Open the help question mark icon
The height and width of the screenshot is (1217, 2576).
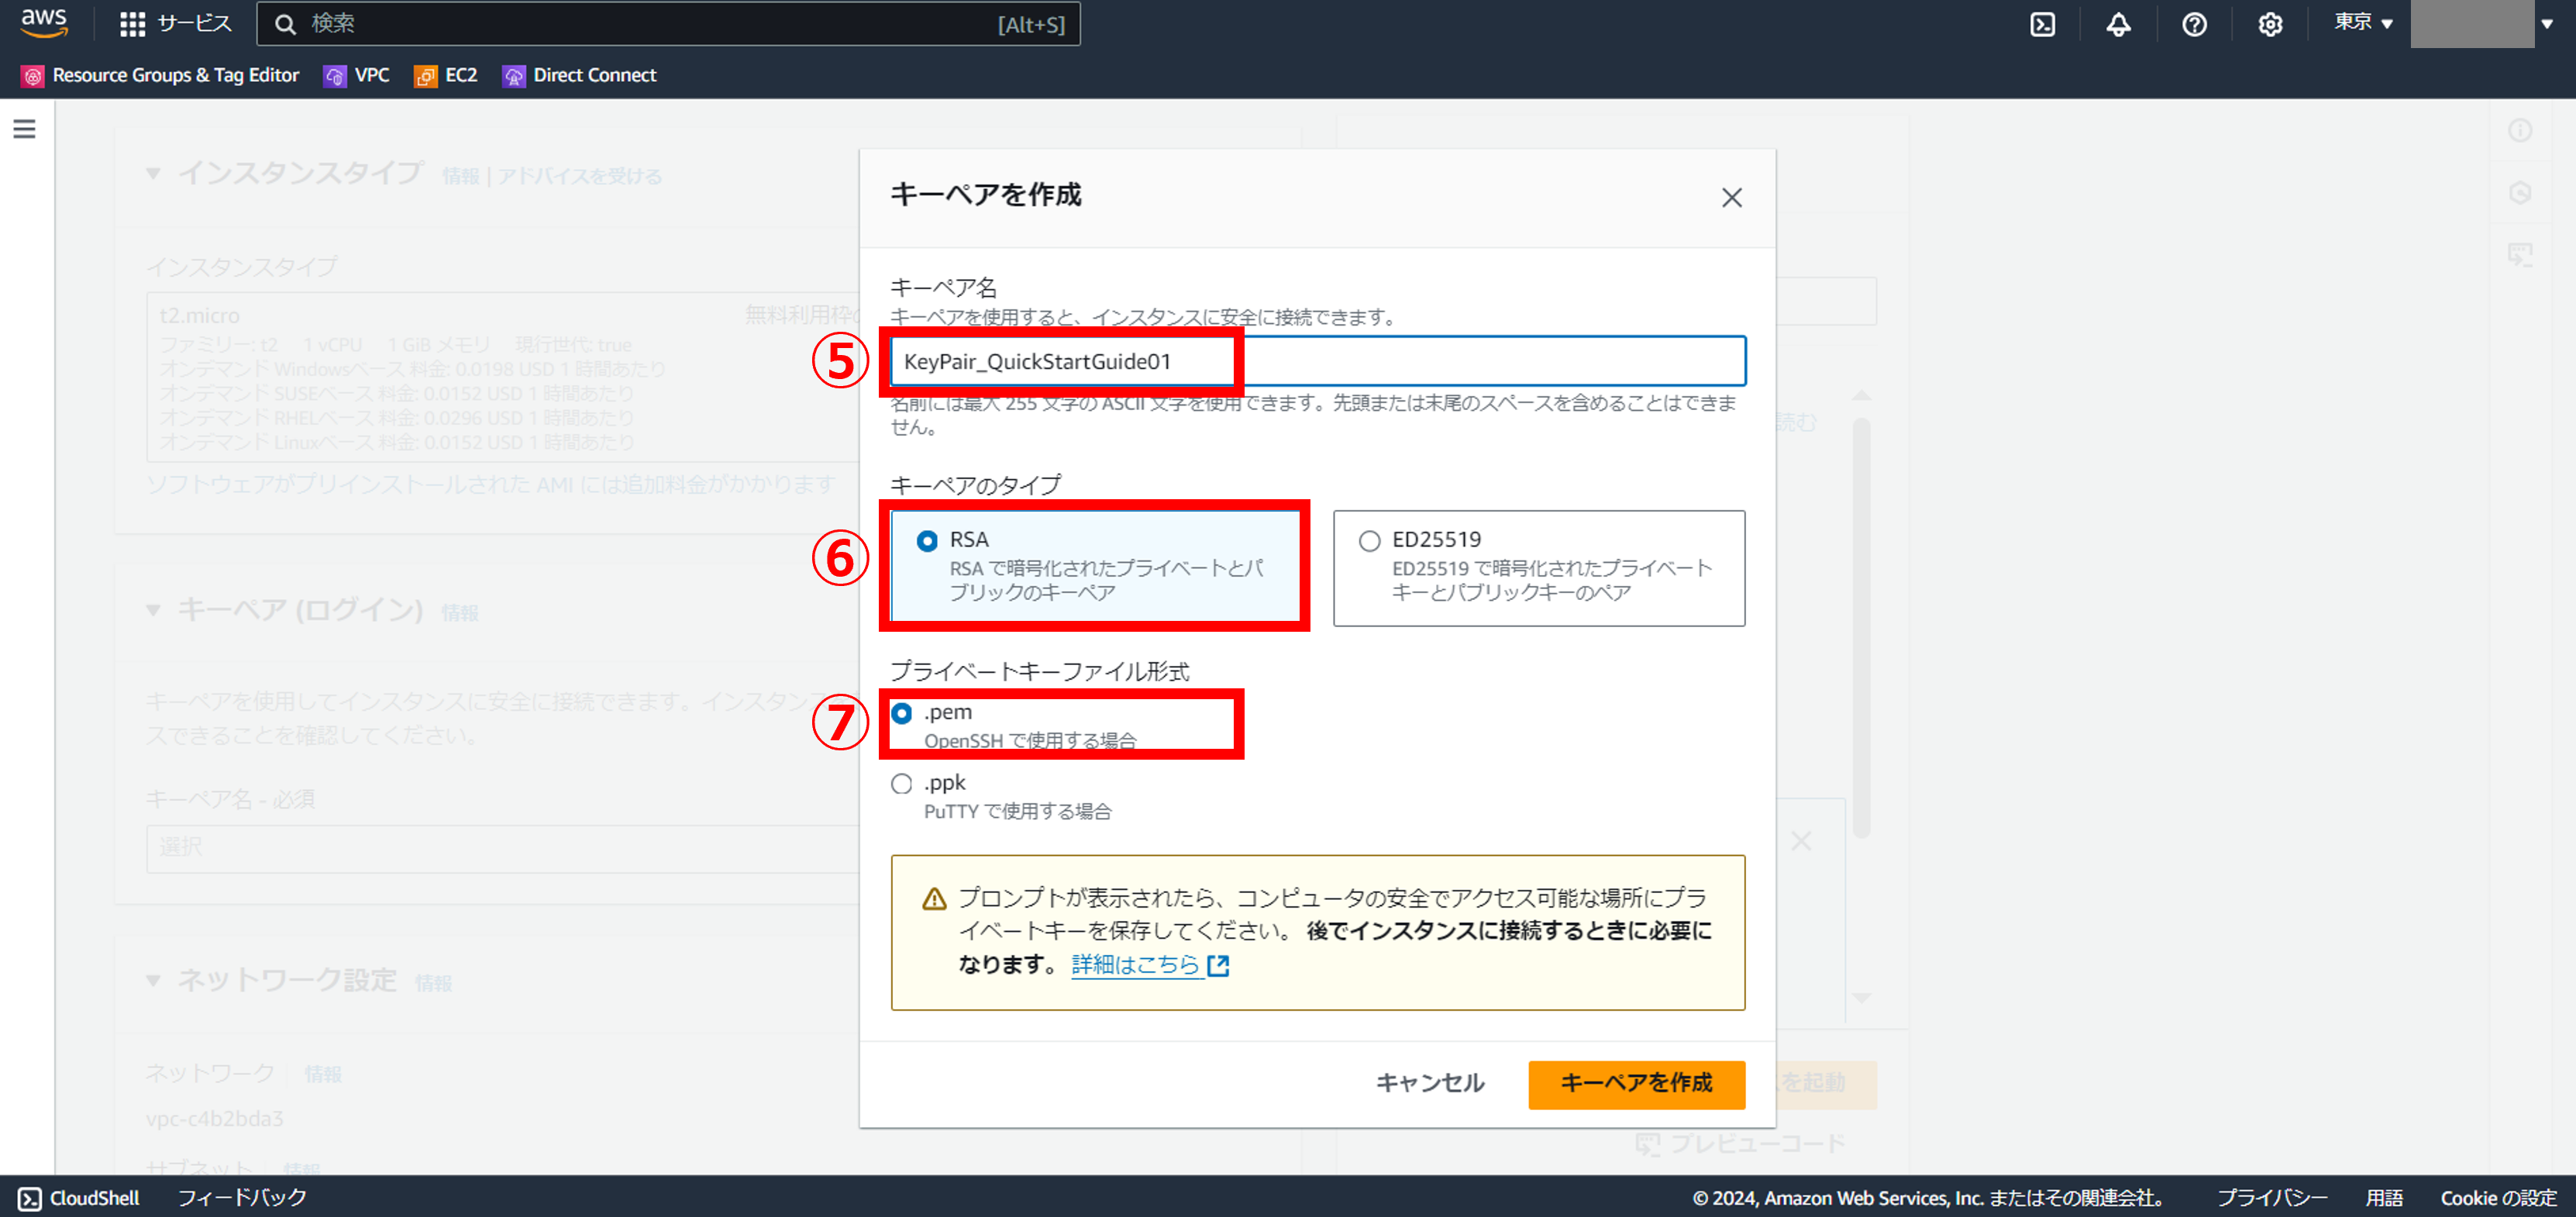[x=2194, y=24]
